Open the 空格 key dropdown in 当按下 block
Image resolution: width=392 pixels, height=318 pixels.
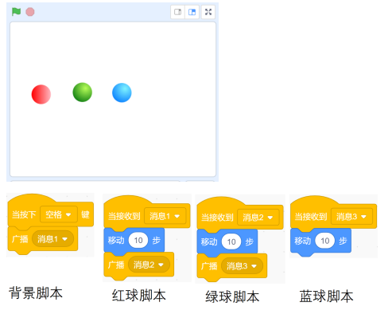coord(59,214)
